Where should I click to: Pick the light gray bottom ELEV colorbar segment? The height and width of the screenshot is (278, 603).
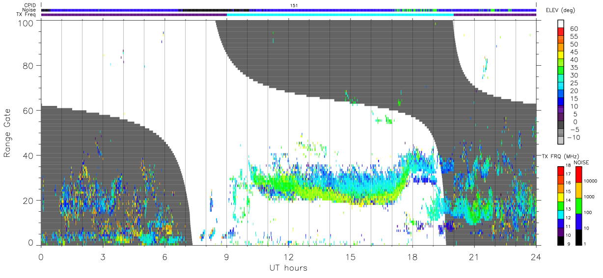561,141
